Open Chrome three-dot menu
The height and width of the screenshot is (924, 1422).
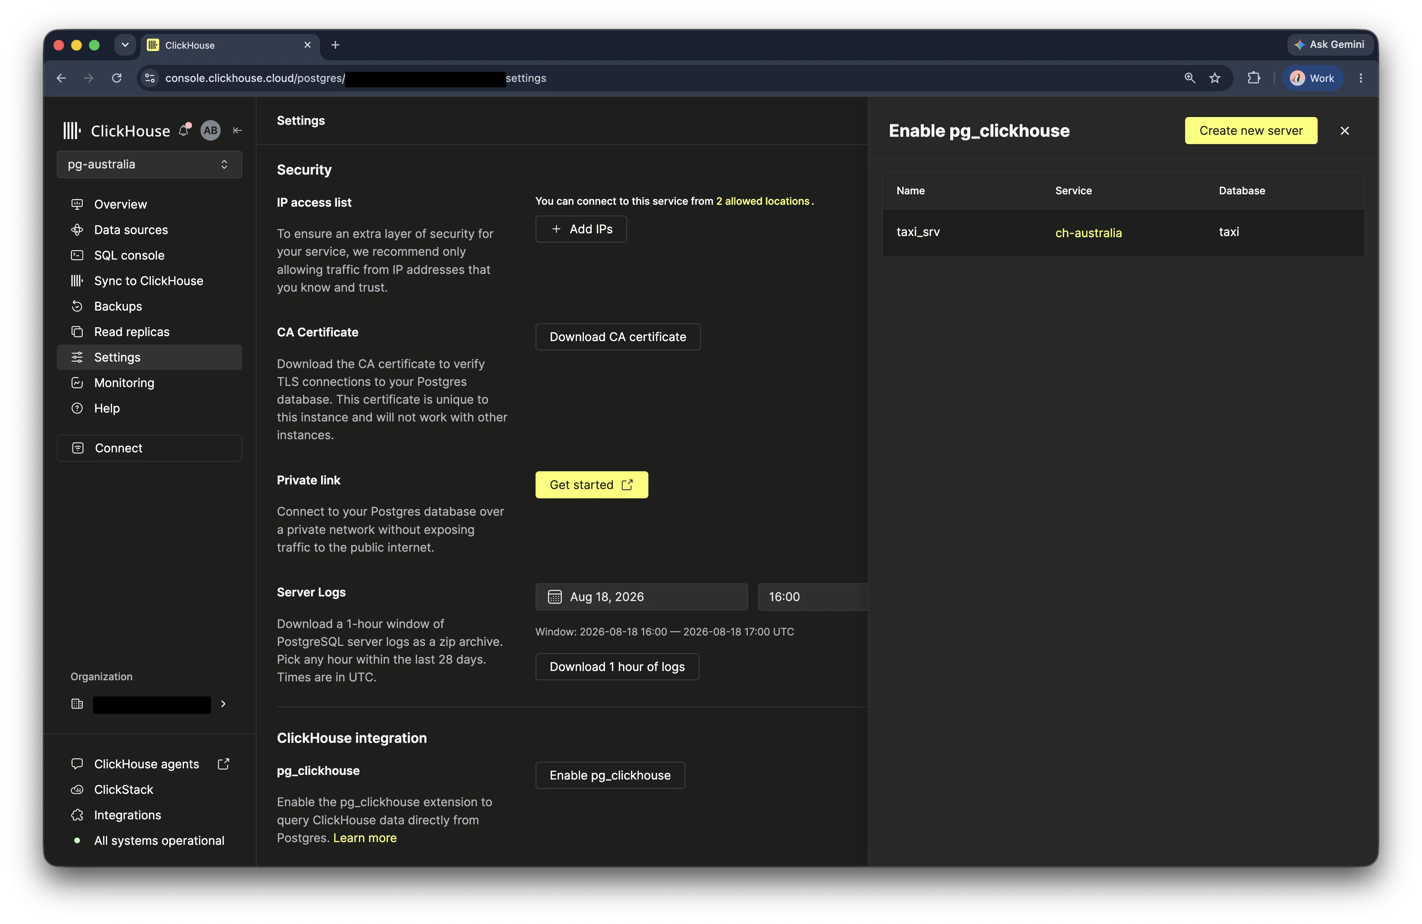(x=1361, y=78)
